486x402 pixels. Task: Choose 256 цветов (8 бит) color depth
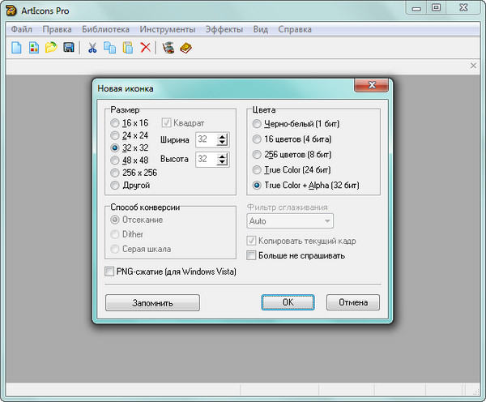click(257, 155)
